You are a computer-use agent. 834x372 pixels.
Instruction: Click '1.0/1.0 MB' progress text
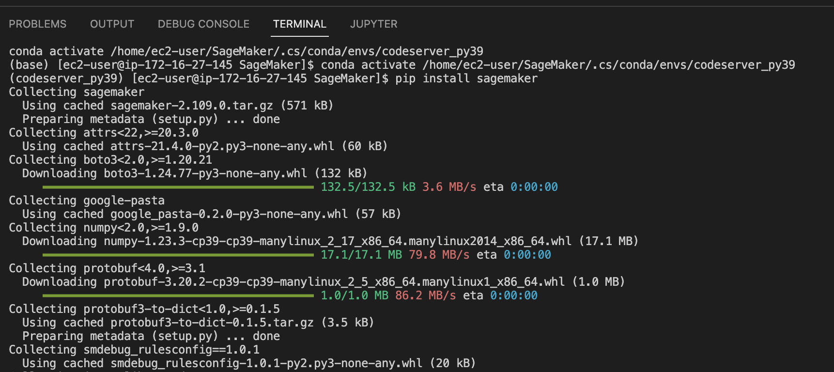tap(355, 295)
